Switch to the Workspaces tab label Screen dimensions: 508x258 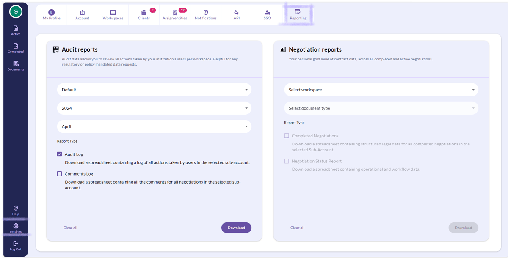click(113, 18)
